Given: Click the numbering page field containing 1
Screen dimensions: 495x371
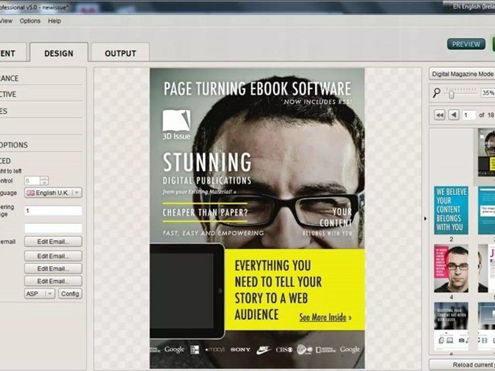Looking at the screenshot, I should (53, 211).
